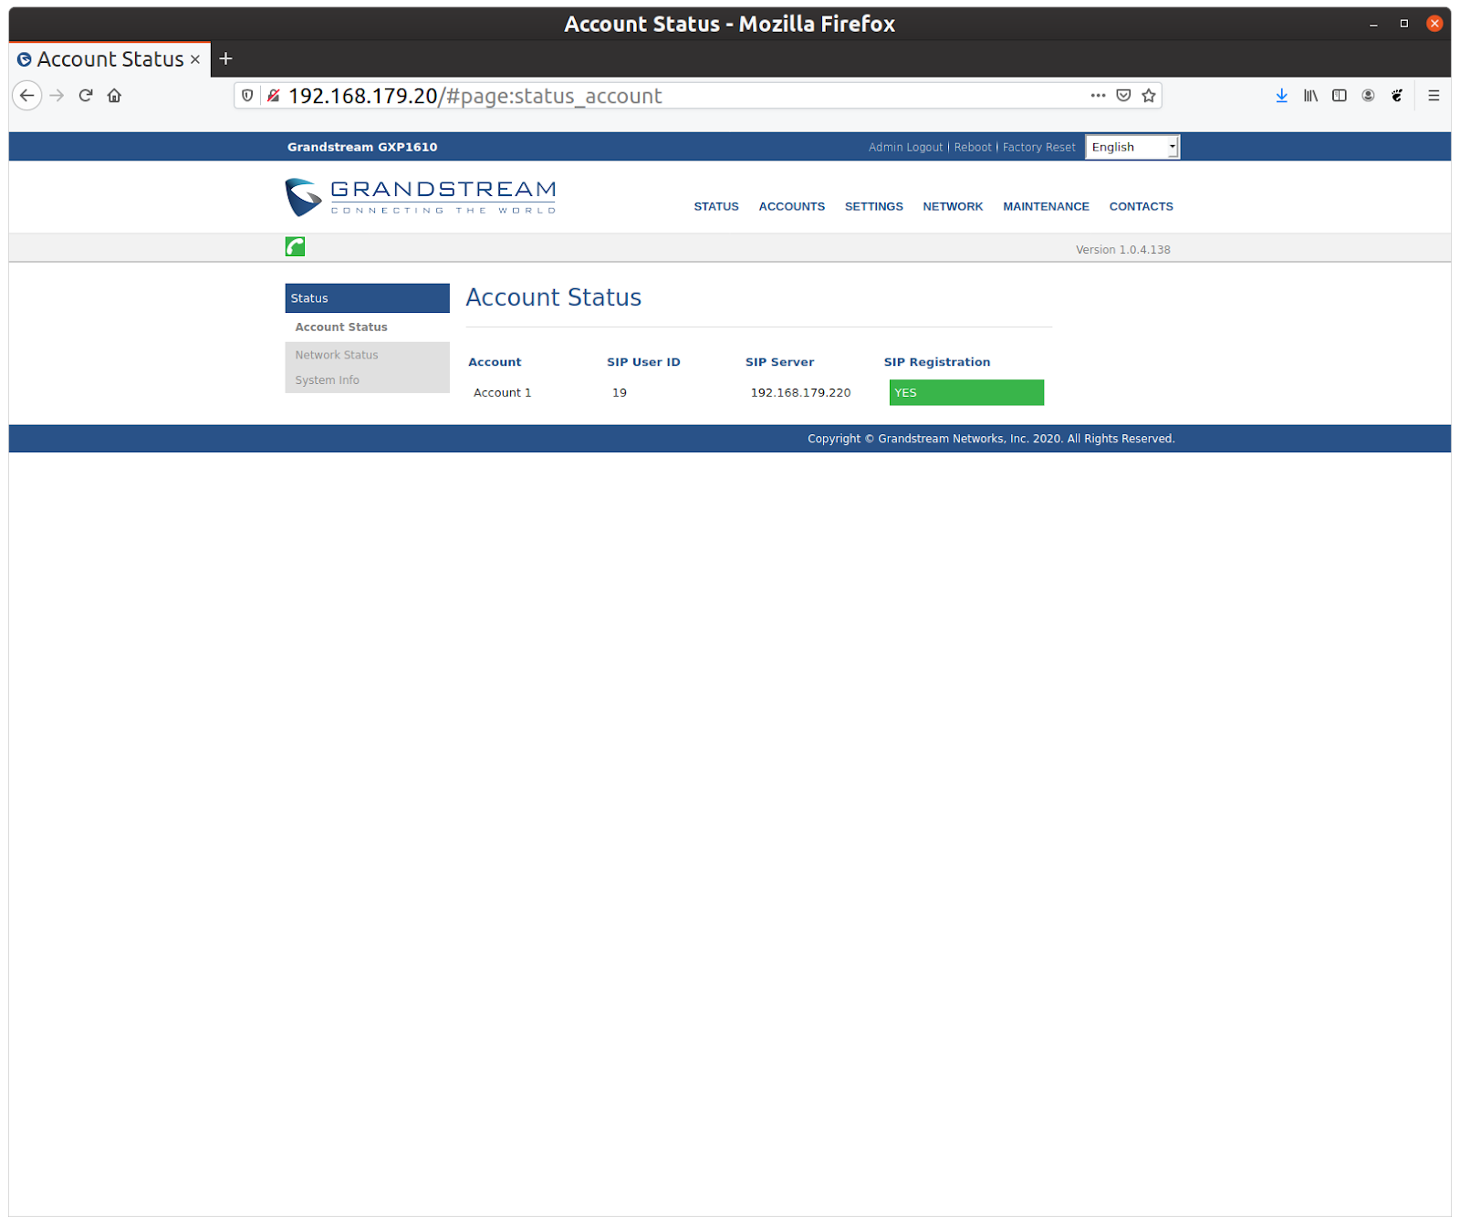The image size is (1460, 1225).
Task: Click the tracking protection shield icon
Action: pyautogui.click(x=247, y=96)
